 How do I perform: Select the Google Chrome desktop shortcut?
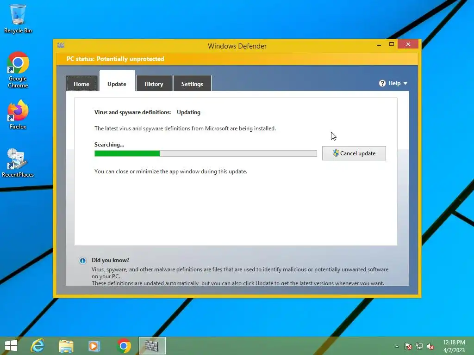(x=18, y=70)
